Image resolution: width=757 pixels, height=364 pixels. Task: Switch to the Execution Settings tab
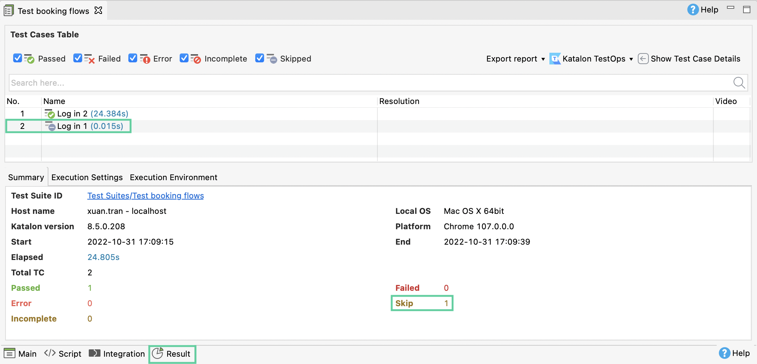87,178
